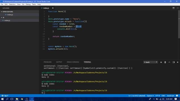Viewport: 180px width, 101px height.
Task: Change language mode via JavaScript
Action: click(170, 96)
